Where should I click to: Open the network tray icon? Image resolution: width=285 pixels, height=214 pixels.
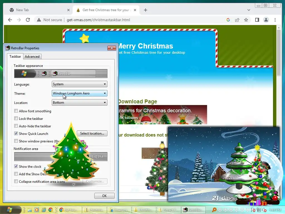tap(259, 210)
